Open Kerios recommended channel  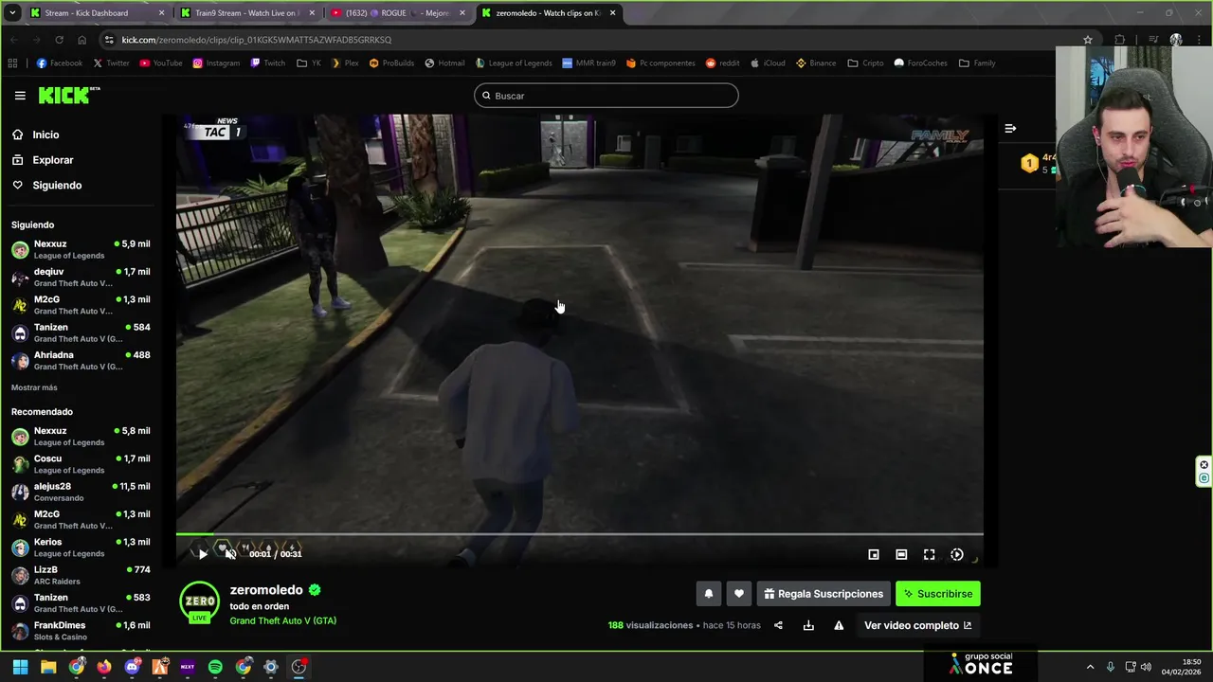81,547
